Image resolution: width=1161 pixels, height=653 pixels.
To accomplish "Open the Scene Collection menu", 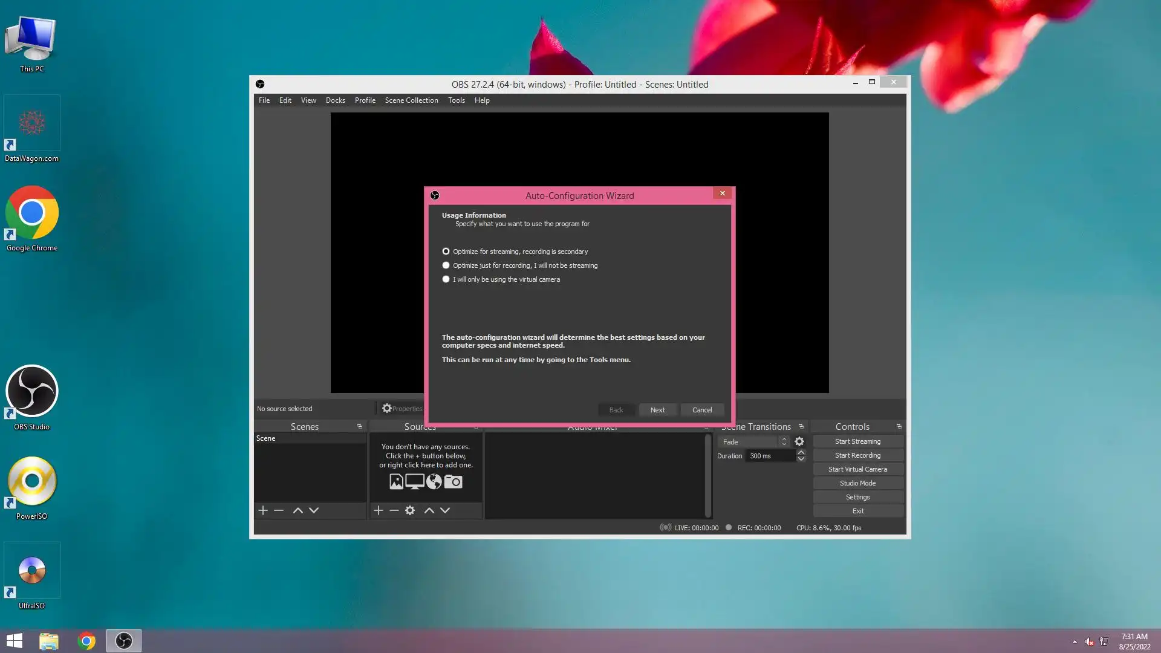I will tap(411, 100).
